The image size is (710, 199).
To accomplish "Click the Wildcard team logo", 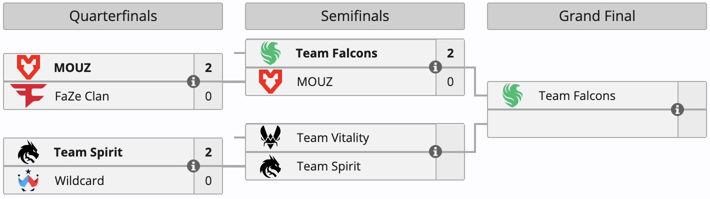I will point(28,180).
